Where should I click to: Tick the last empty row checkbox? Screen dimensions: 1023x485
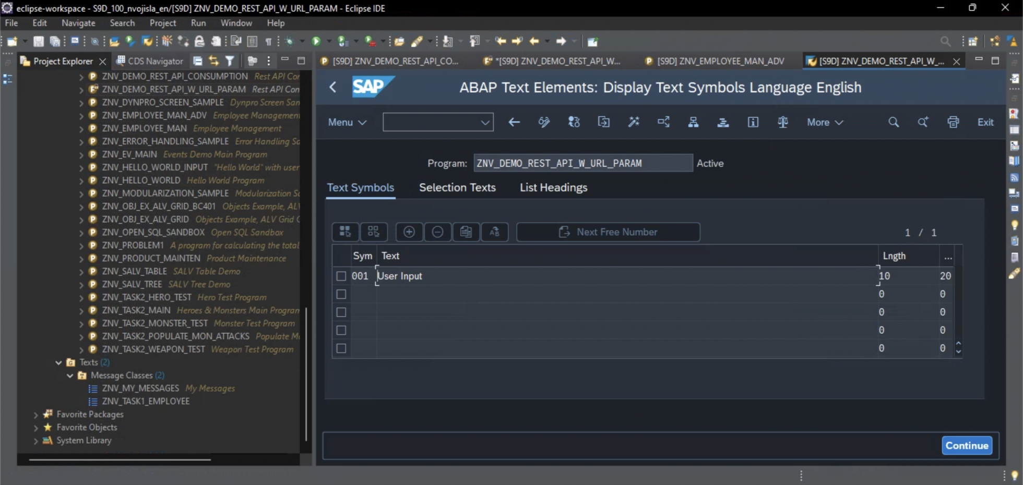341,348
